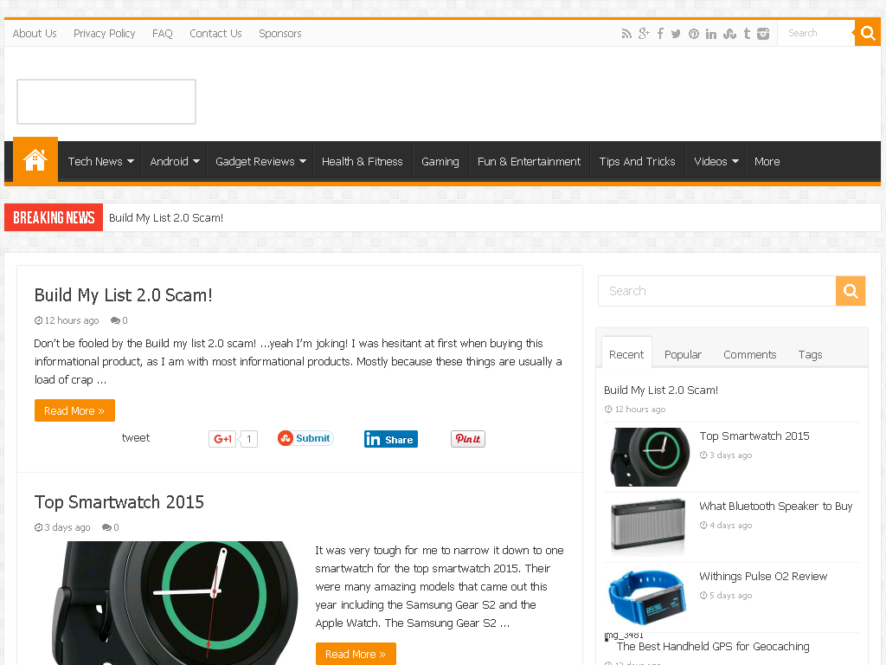Viewport: 886px width, 665px height.
Task: Expand the Android menu
Action: point(175,162)
